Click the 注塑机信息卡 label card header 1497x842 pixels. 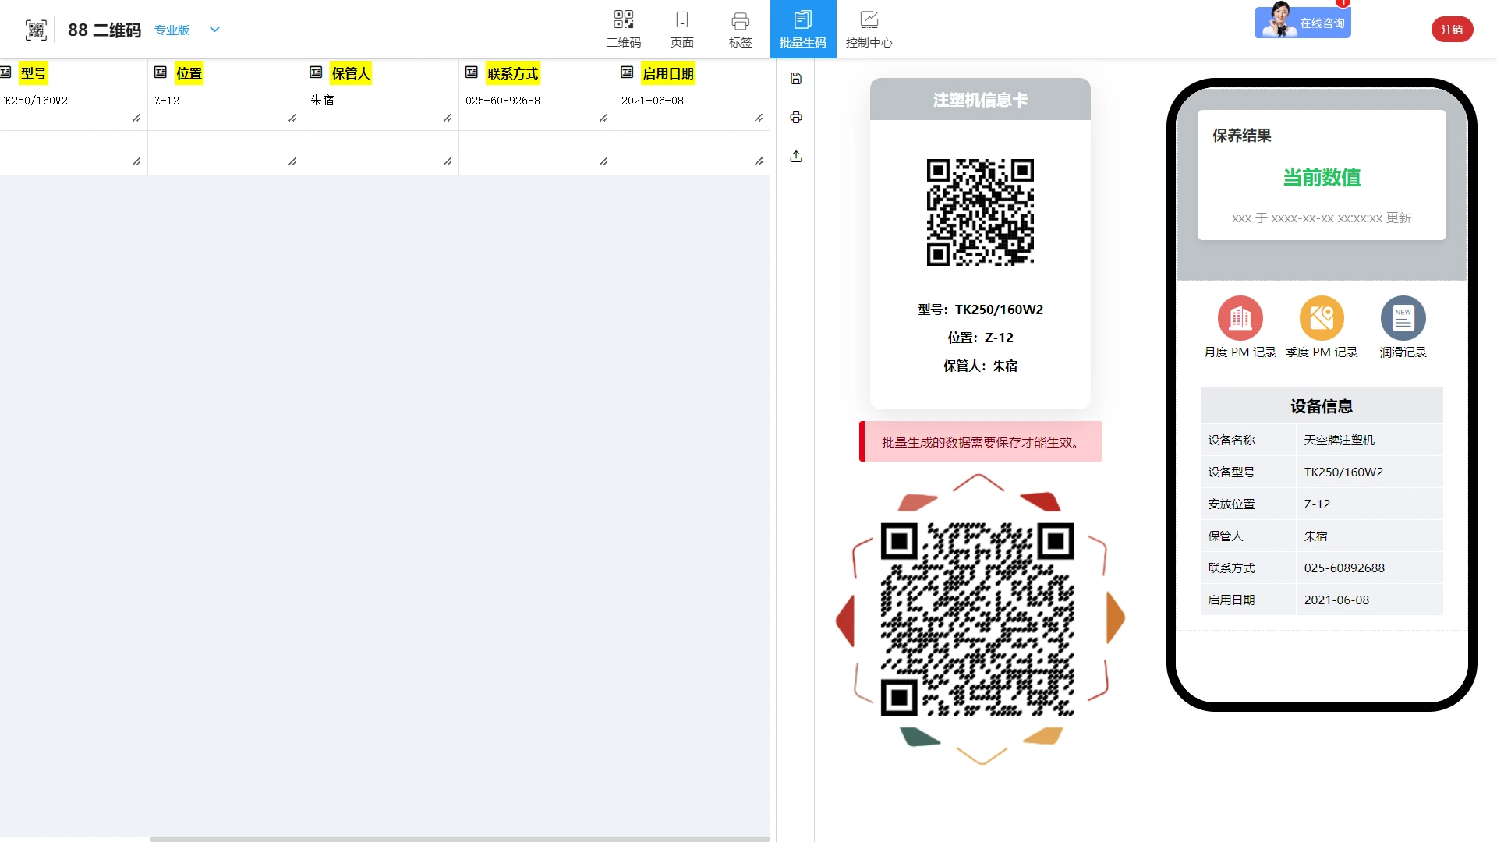coord(980,99)
